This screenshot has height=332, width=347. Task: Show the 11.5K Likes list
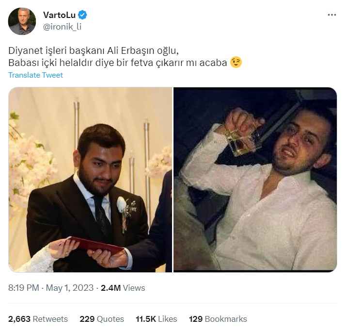(x=156, y=319)
